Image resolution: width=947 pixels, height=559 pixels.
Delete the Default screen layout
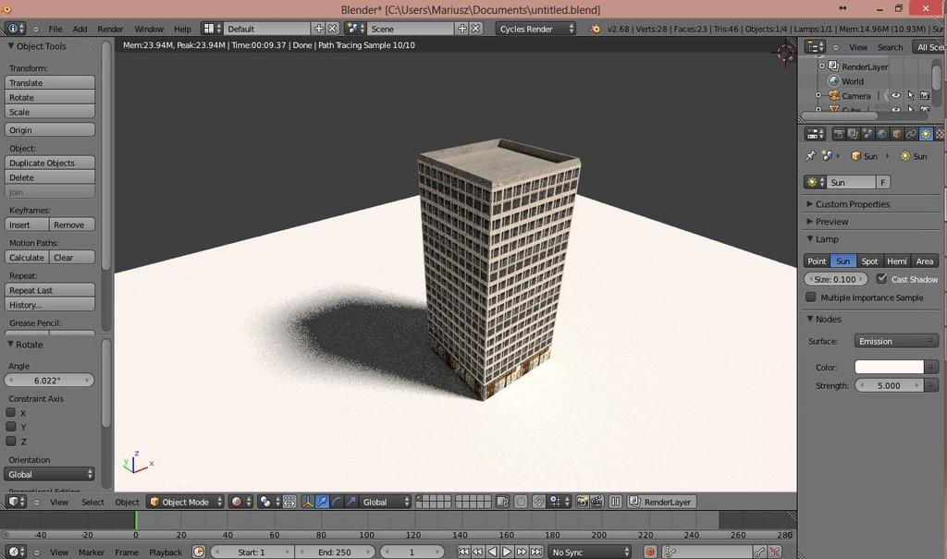(332, 29)
